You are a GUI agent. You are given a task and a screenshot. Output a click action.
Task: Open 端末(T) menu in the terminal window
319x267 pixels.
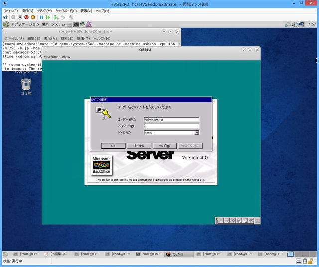coord(83,38)
